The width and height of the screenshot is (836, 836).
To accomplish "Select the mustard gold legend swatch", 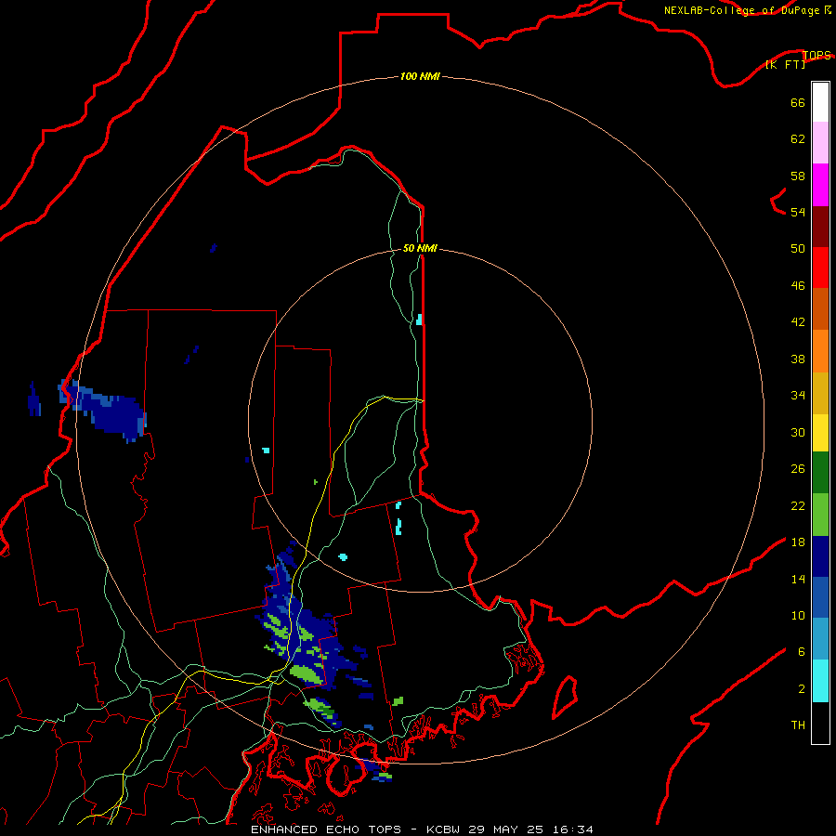I will click(820, 393).
